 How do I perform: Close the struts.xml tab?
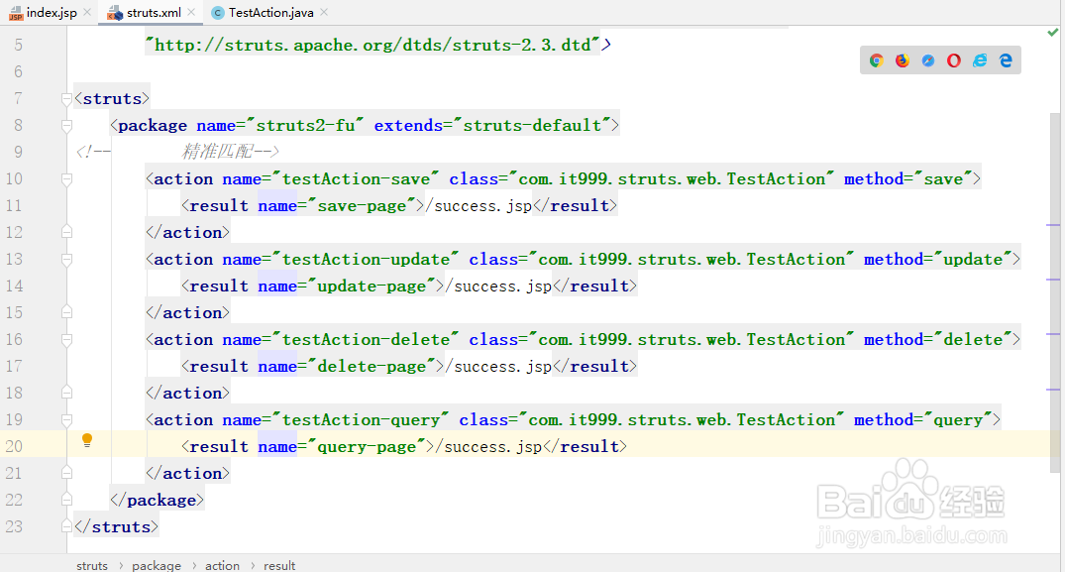191,12
